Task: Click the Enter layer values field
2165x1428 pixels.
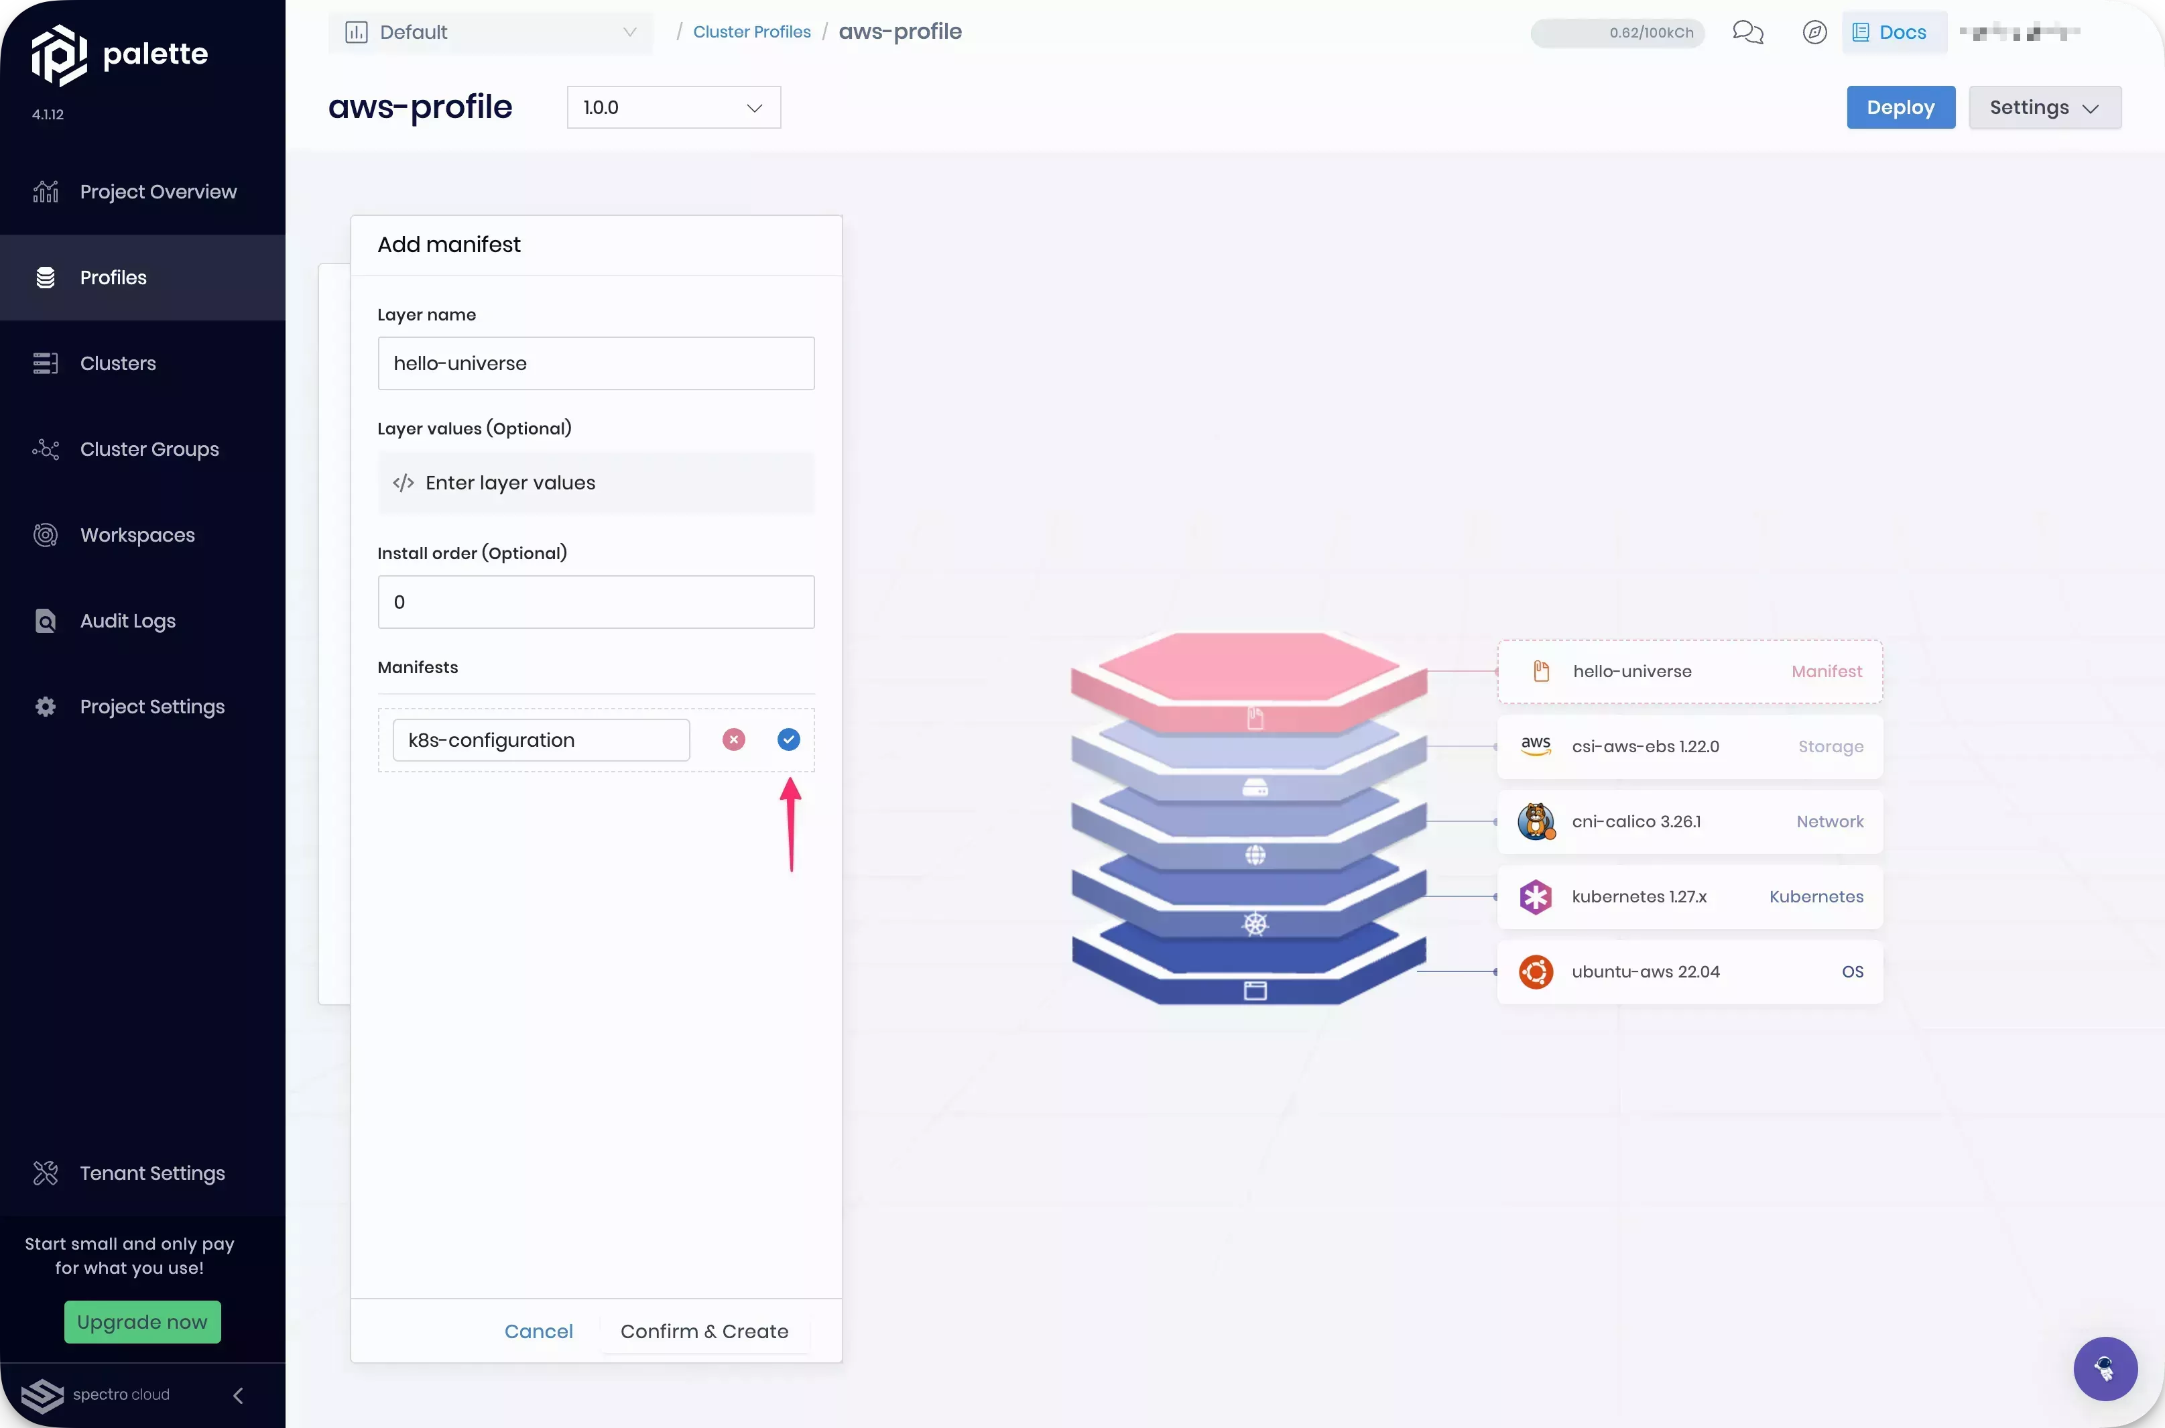Action: click(597, 483)
